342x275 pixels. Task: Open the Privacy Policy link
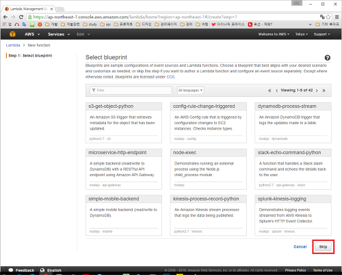[295, 270]
